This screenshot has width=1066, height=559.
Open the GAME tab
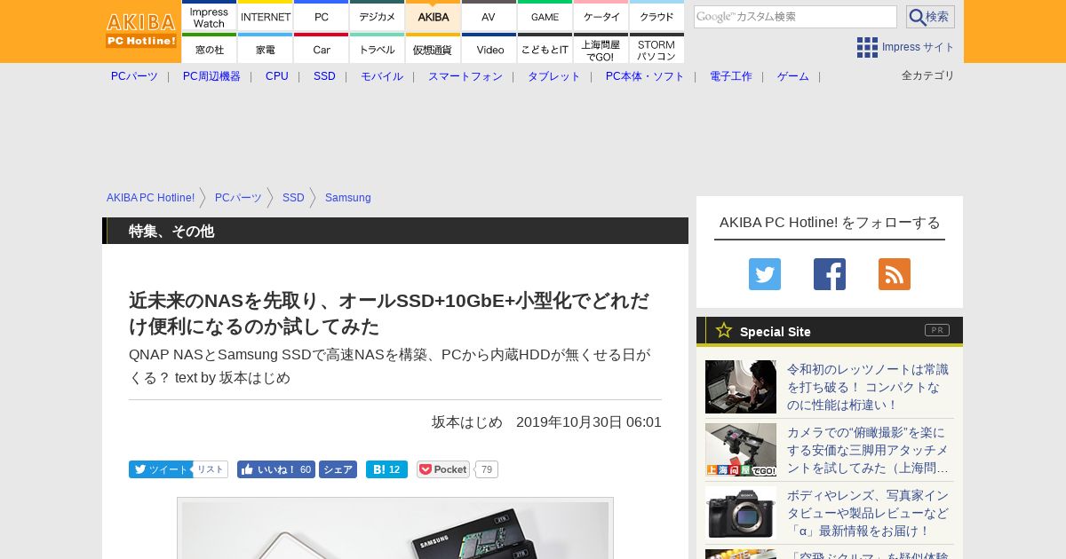coord(545,16)
